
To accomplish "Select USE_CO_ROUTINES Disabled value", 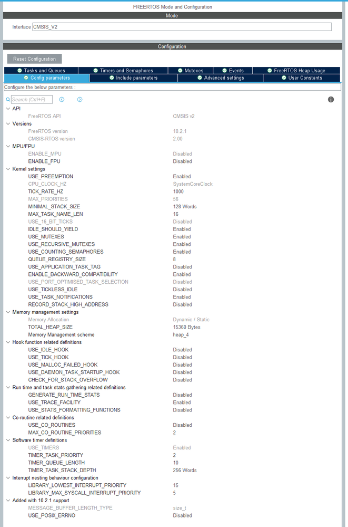I will tap(182, 425).
